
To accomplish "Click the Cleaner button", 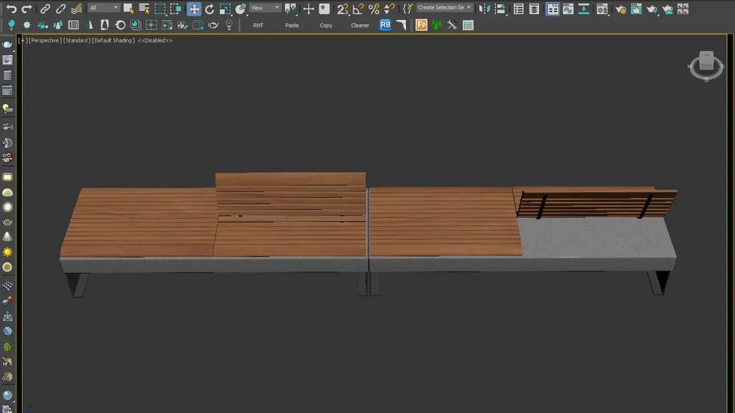I will [x=360, y=26].
